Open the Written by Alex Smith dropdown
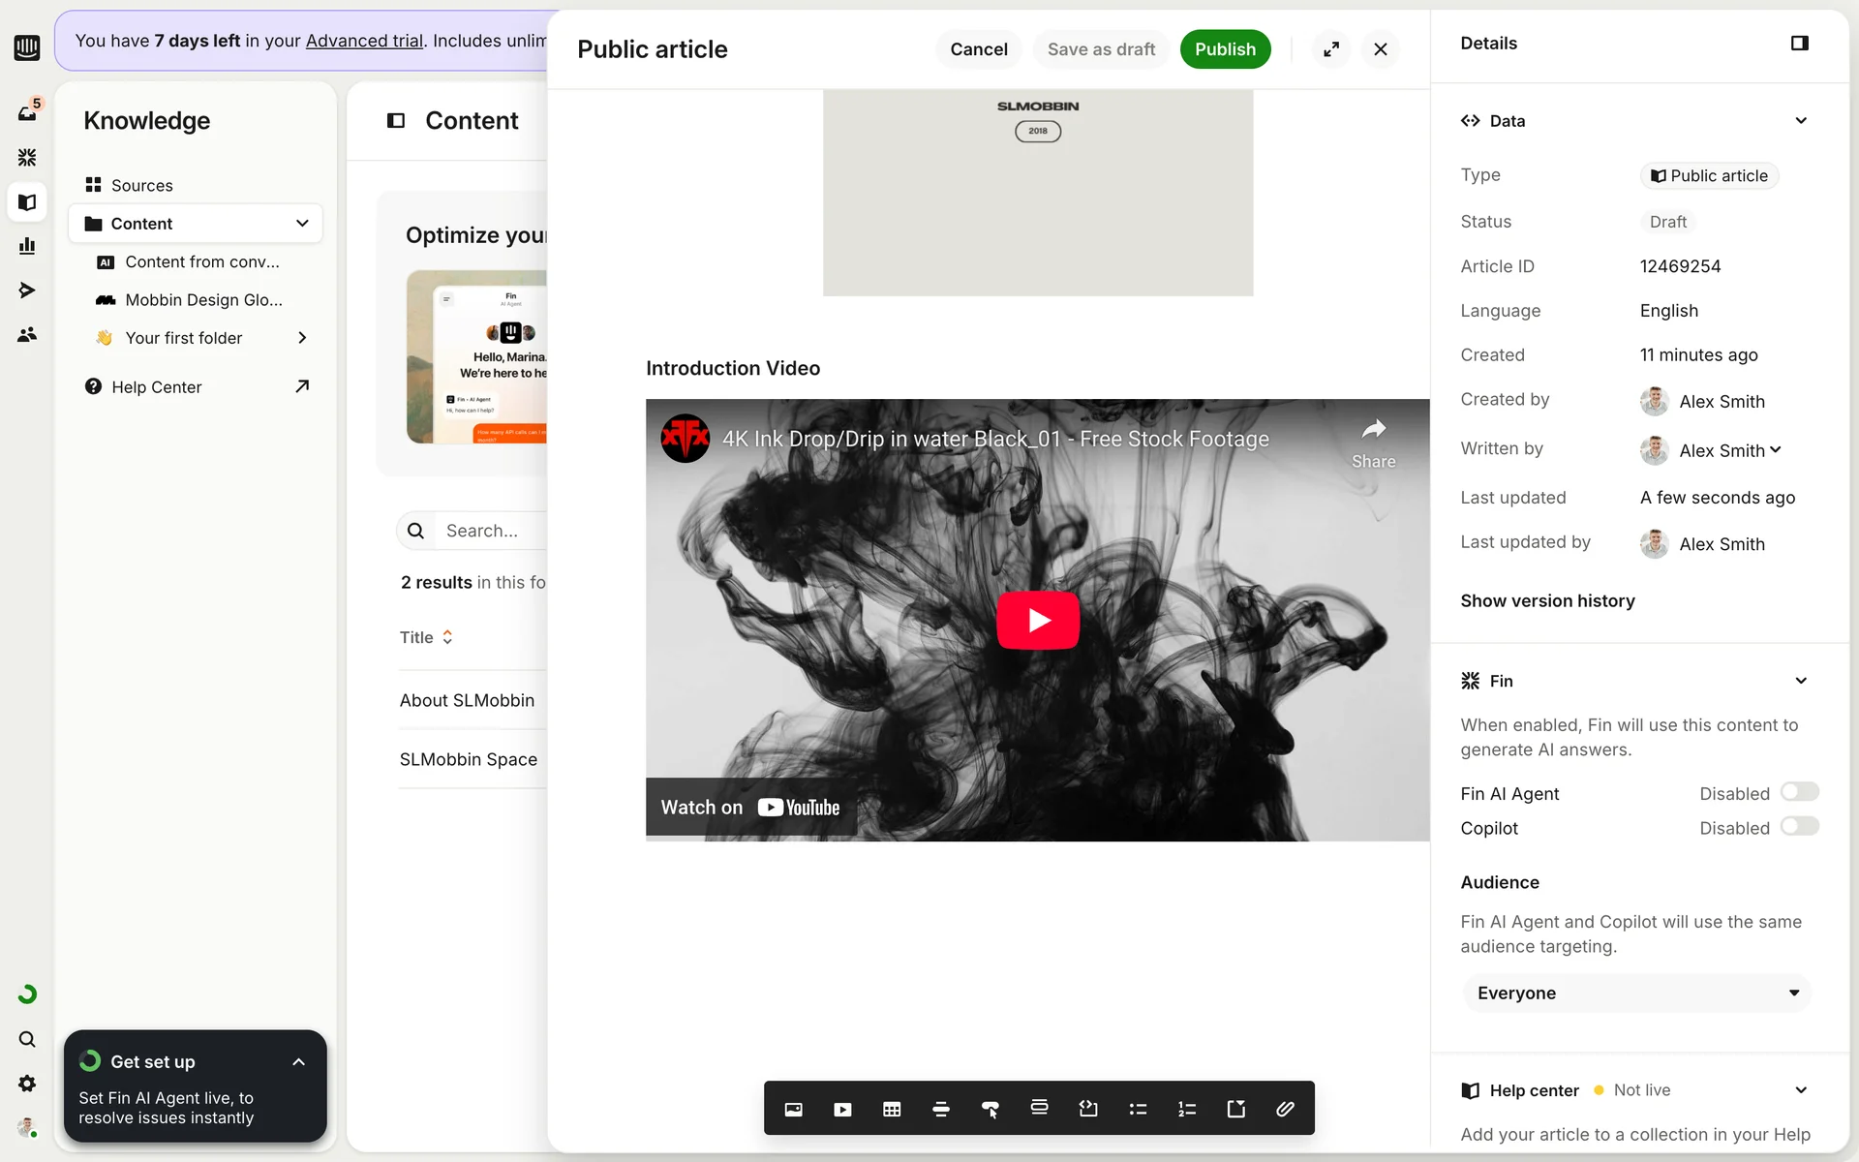 (x=1729, y=450)
